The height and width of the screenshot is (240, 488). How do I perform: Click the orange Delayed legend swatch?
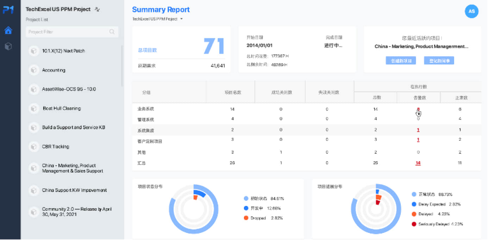pos(414,214)
